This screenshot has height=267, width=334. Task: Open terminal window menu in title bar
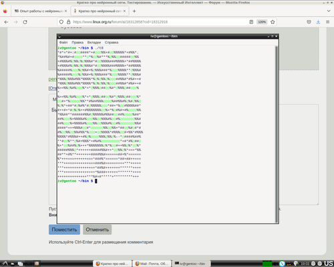(x=59, y=36)
